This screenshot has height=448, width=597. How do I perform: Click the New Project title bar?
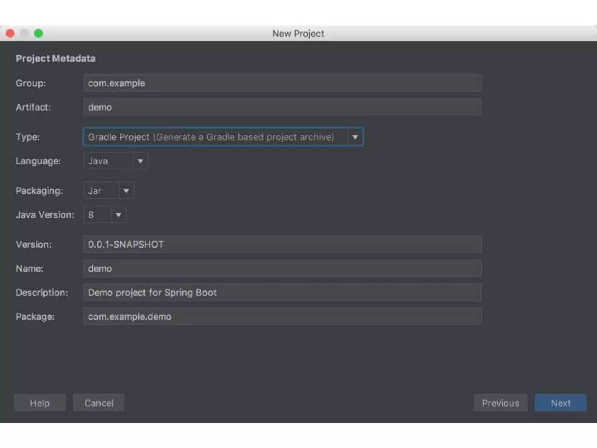point(298,33)
